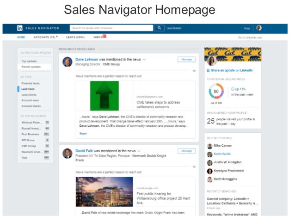Expand Dave Lehman update options chevron
The width and height of the screenshot is (295, 216).
click(144, 60)
